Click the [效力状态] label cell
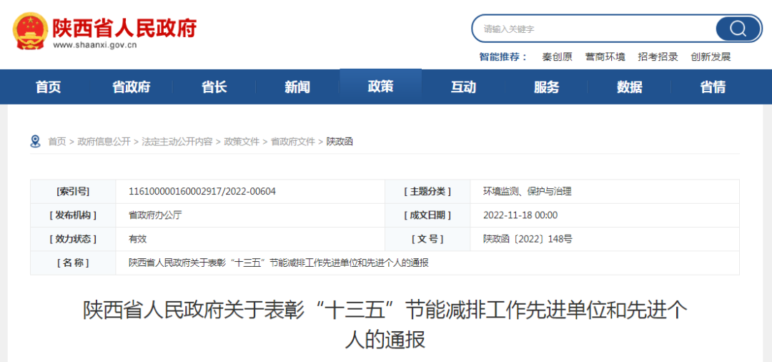772x362 pixels. click(x=73, y=240)
